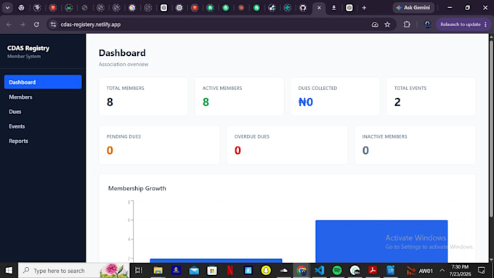Click the Total Events value 2

pos(397,102)
